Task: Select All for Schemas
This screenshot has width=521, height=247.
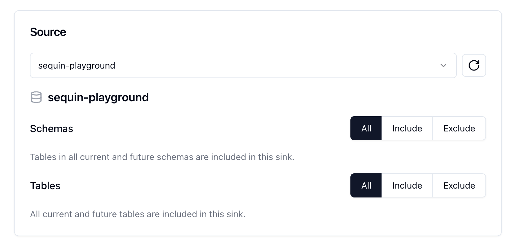Action: [366, 128]
